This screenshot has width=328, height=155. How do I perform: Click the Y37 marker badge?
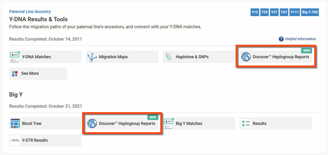pyautogui.click(x=274, y=12)
